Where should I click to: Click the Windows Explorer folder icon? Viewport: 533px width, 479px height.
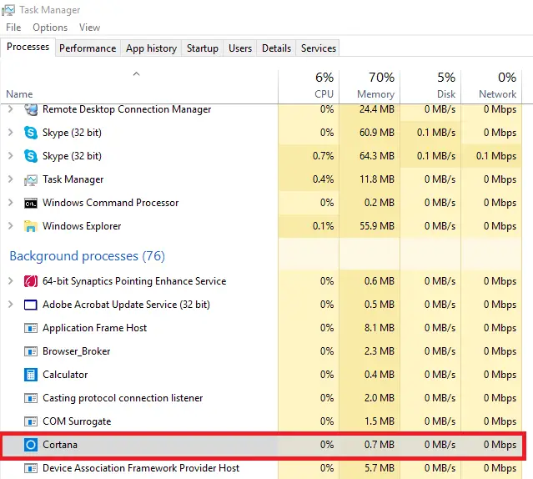pos(31,226)
